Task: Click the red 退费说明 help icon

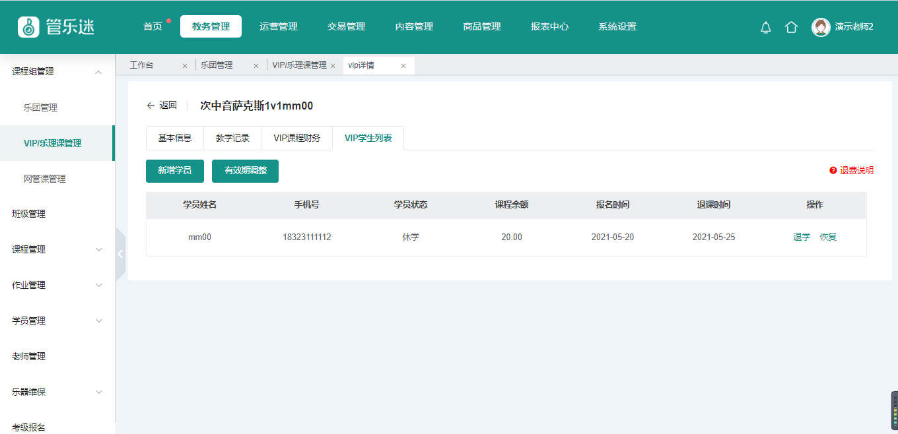Action: coord(833,170)
